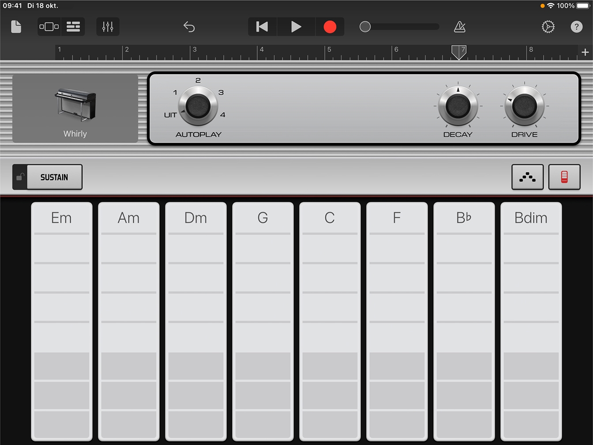
Task: Open the My Songs document browser
Action: 16,26
